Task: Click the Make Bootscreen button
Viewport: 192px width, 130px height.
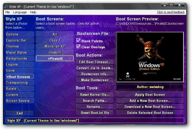Action: tap(95, 80)
